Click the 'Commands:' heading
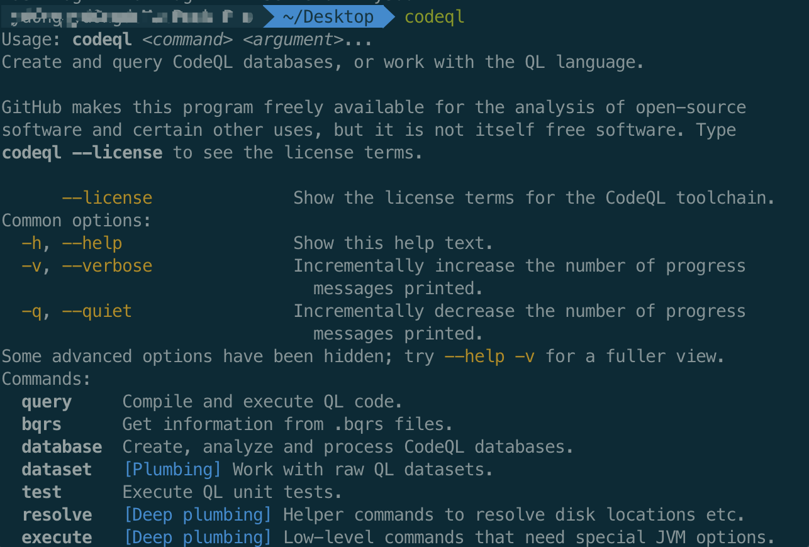Screen dimensions: 809x547 point(47,379)
